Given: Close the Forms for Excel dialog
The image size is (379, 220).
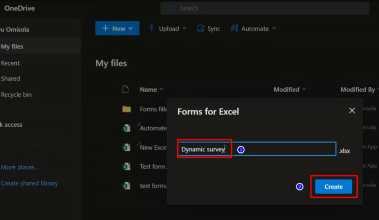Looking at the screenshot, I should (352, 110).
